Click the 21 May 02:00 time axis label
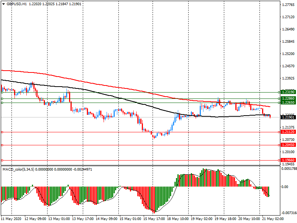 [x=273, y=219]
